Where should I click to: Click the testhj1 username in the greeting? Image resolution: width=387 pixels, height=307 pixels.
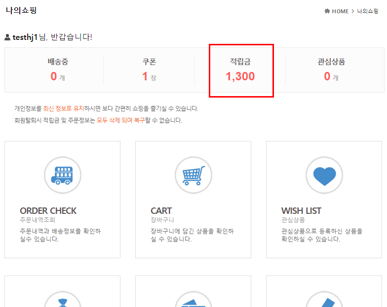coord(25,37)
